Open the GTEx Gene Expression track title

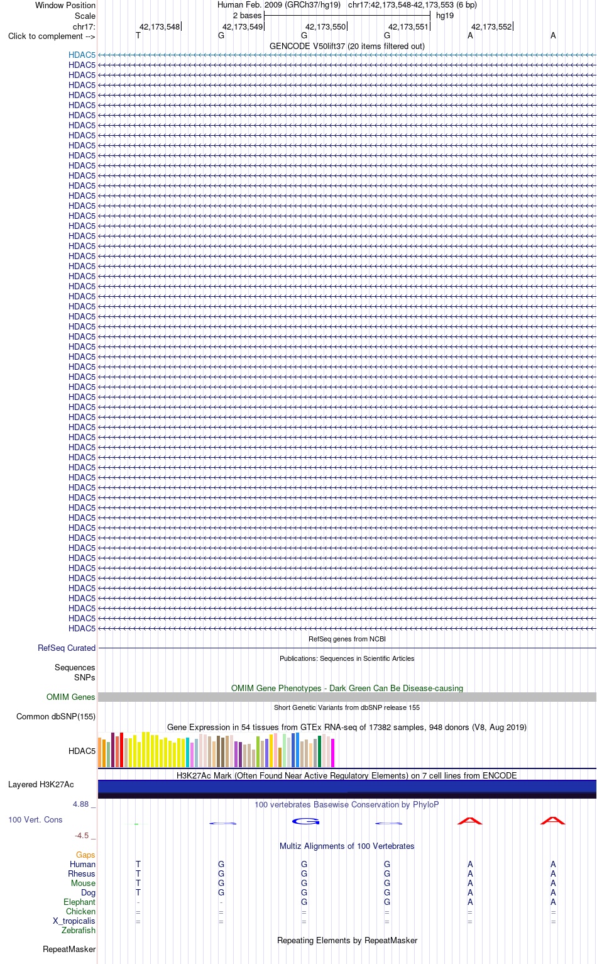tap(347, 727)
